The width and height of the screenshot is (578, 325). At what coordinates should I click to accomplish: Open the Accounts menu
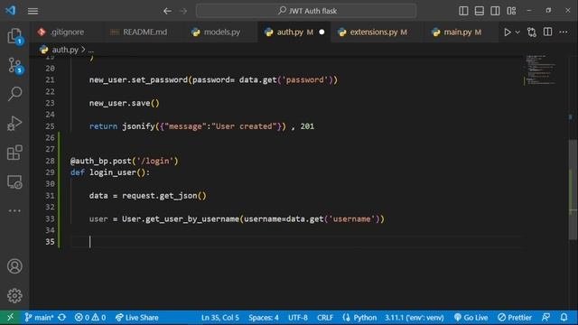[x=14, y=266]
